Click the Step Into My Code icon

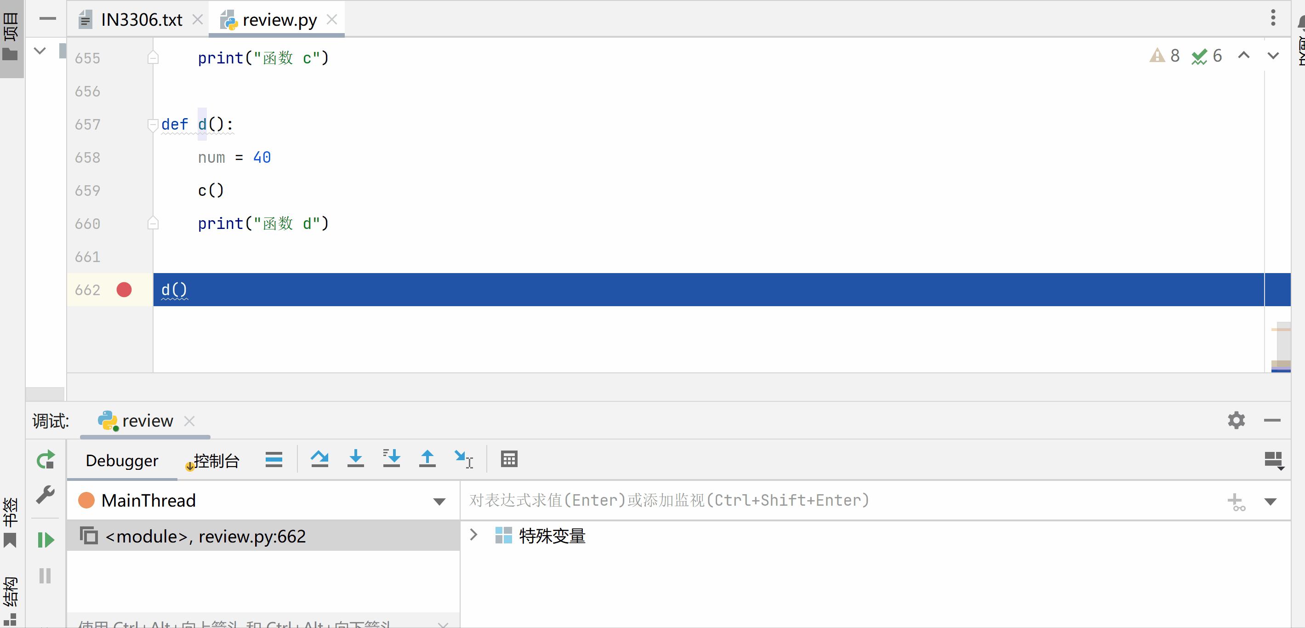(391, 459)
